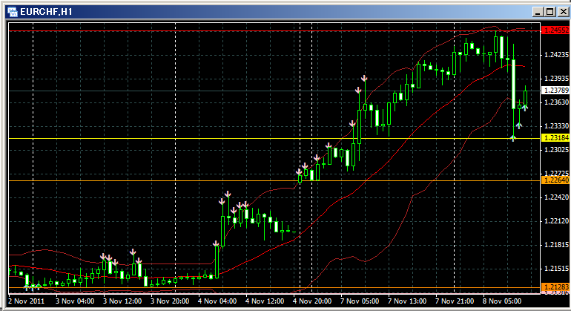This screenshot has height=311, width=571.
Task: Maximize the EURCHF,H1 chart window
Action: click(x=549, y=12)
